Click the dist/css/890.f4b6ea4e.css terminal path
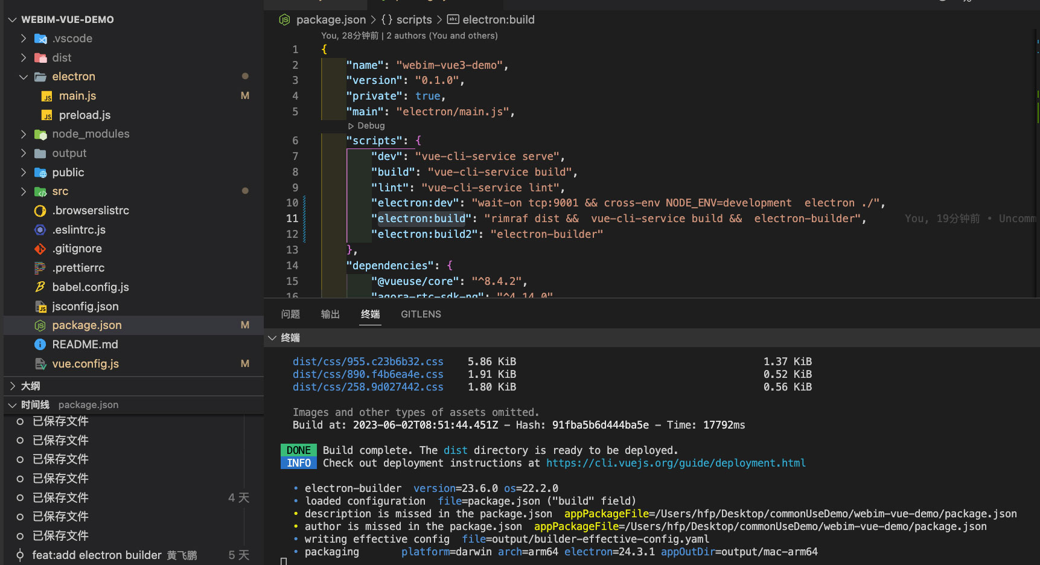 click(x=368, y=374)
